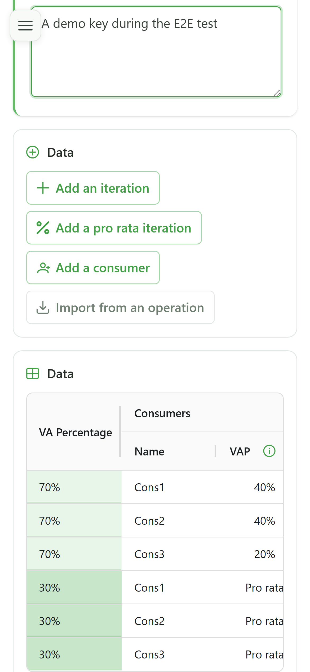Click the plus-circle icon beside Data heading
This screenshot has height=672, width=310.
pyautogui.click(x=33, y=152)
